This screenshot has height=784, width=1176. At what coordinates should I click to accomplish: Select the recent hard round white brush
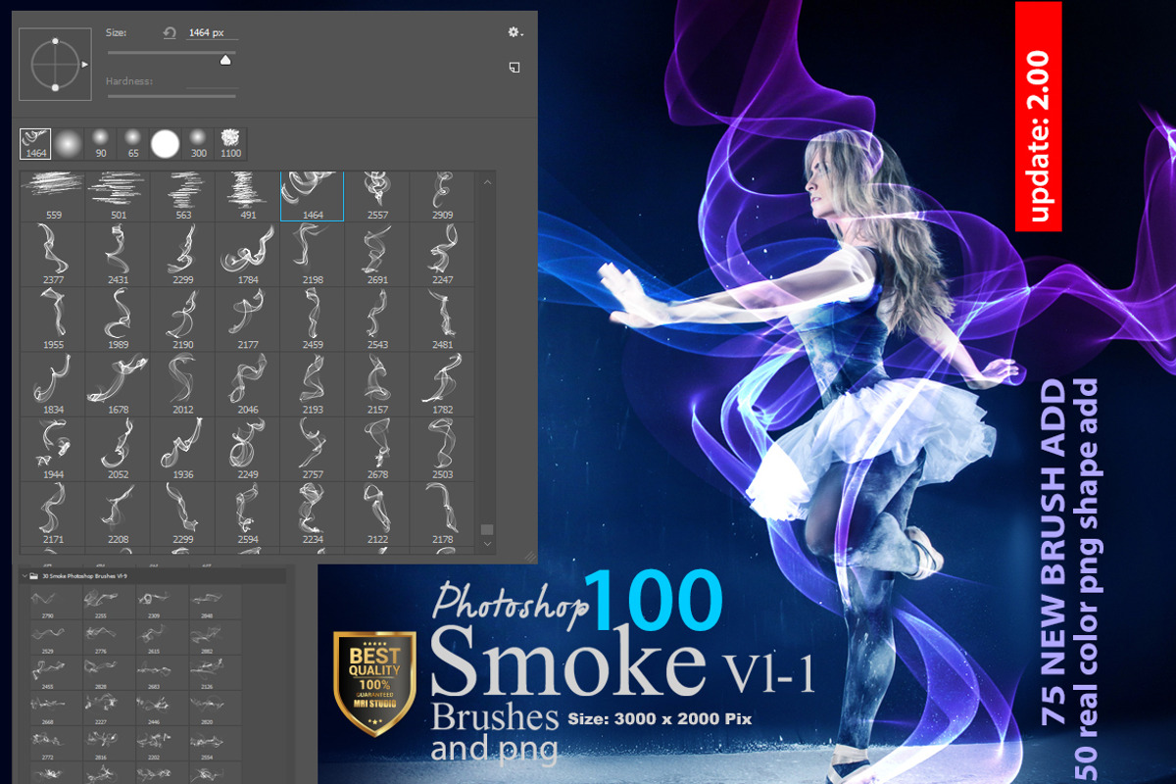point(166,144)
